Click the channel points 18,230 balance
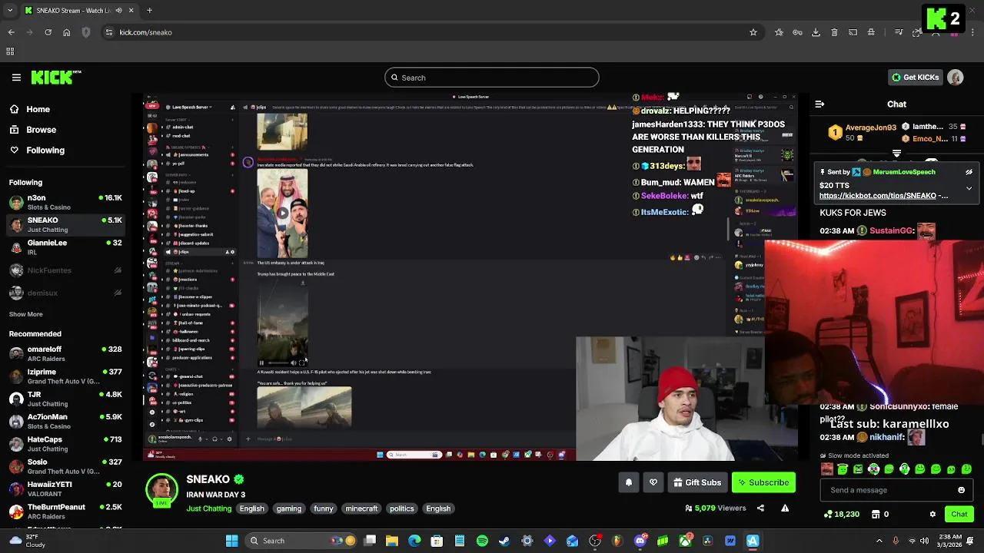 [842, 514]
